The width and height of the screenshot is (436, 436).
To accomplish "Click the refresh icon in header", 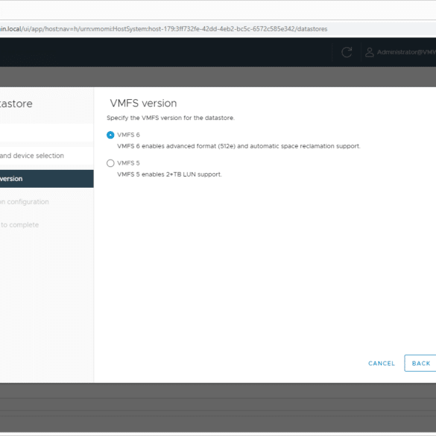I will [x=347, y=52].
